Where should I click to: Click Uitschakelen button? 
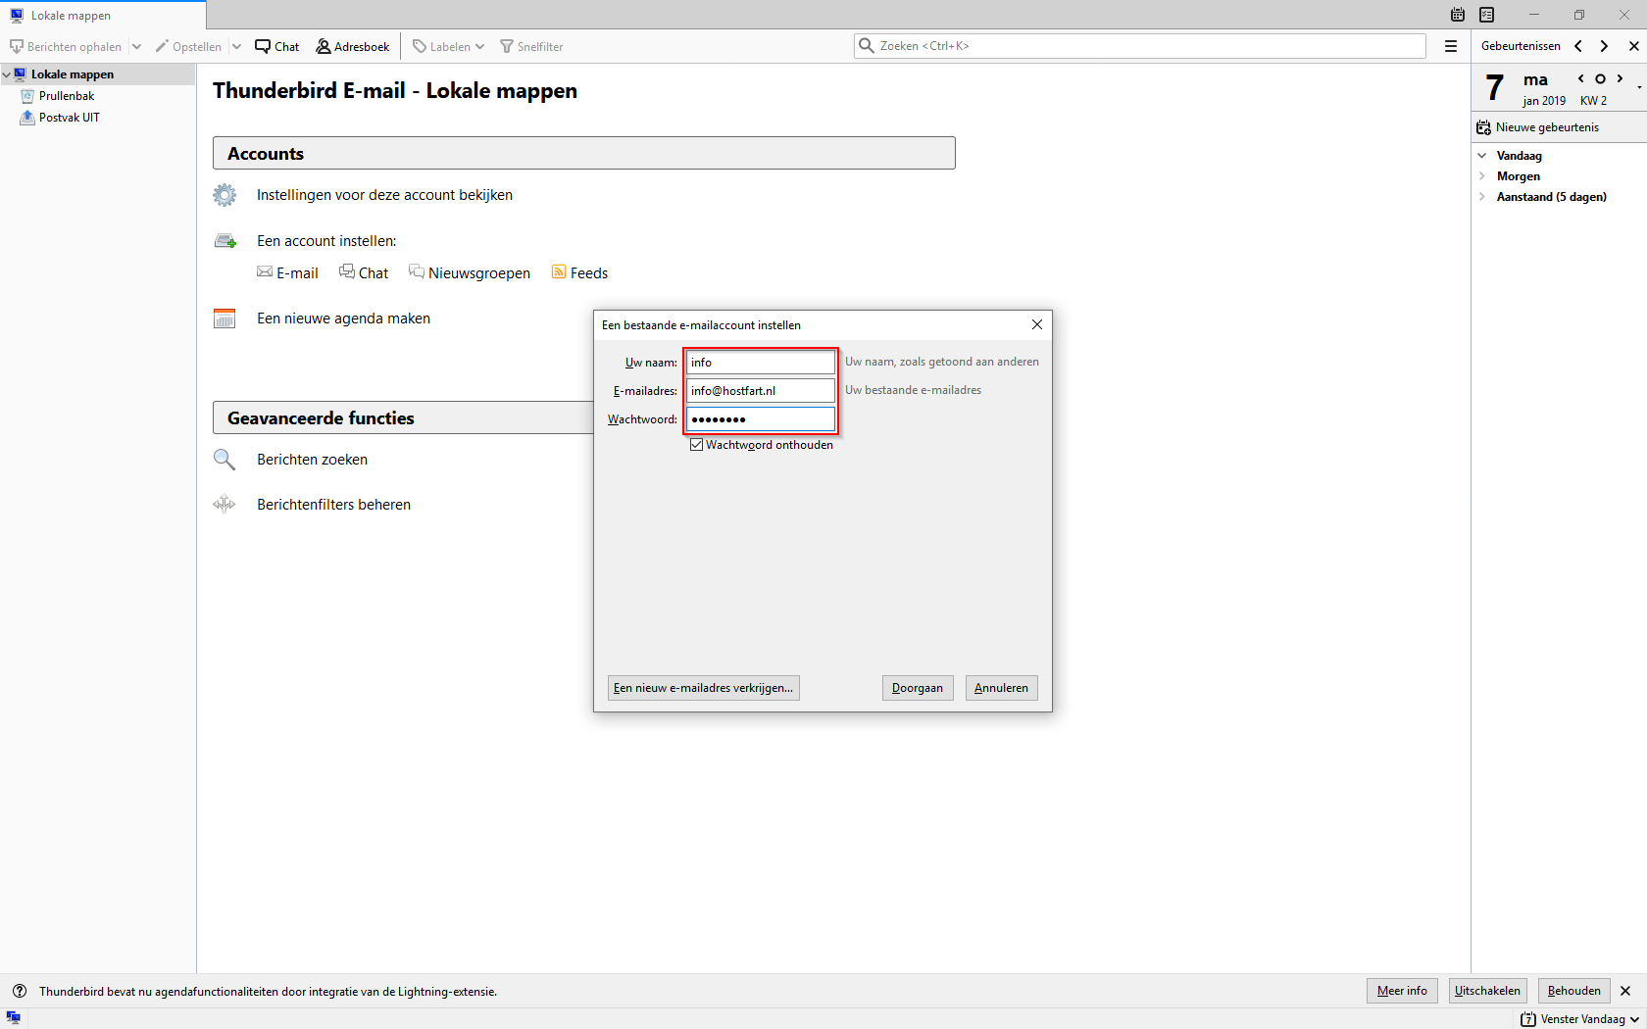coord(1487,991)
